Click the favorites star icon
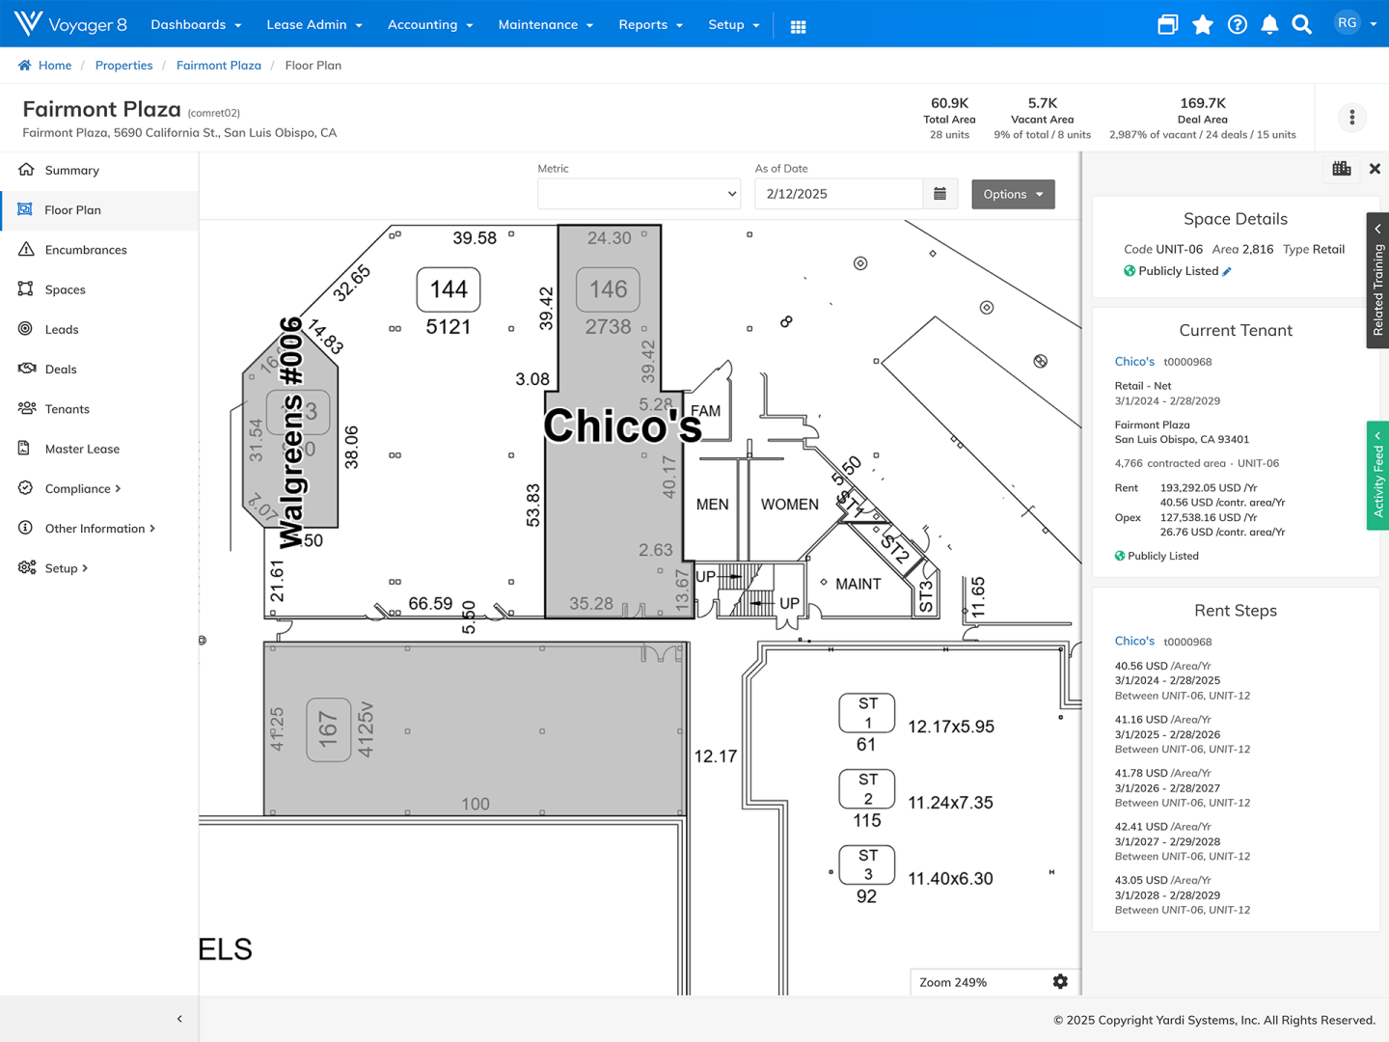The width and height of the screenshot is (1389, 1042). tap(1202, 24)
